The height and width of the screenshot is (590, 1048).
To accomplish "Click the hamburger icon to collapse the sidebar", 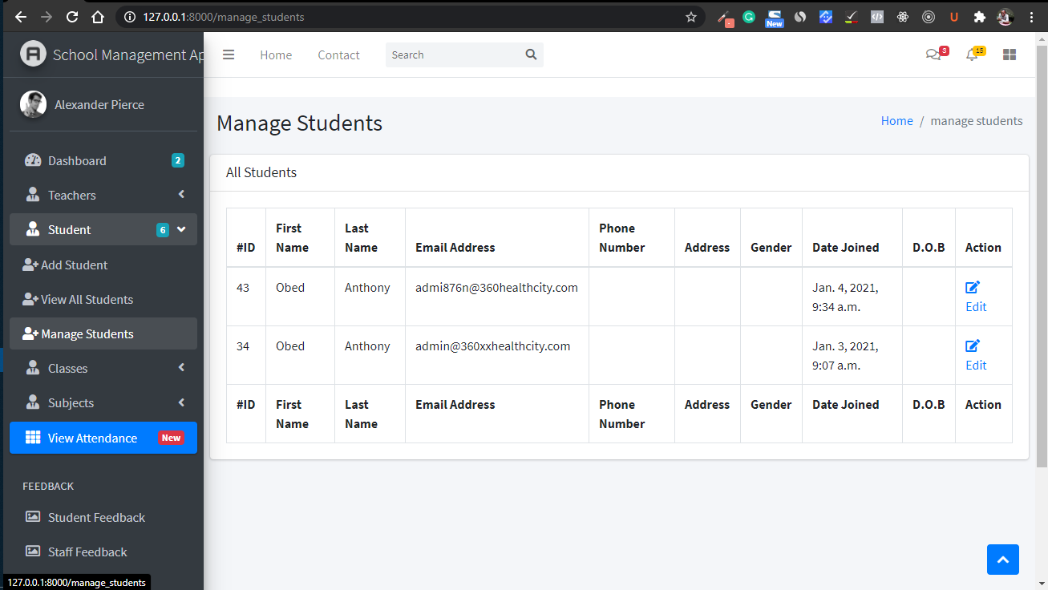I will (x=229, y=54).
